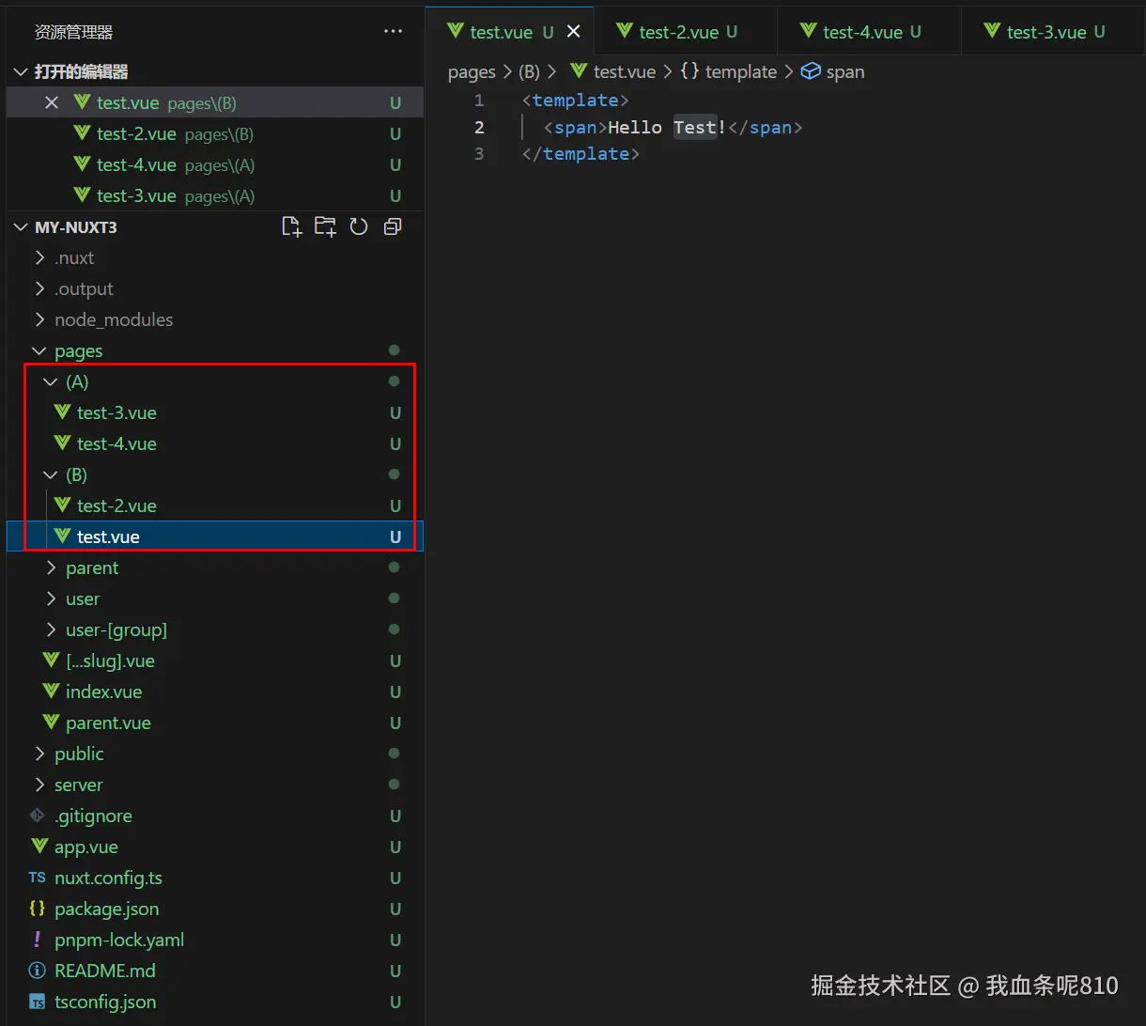The width and height of the screenshot is (1146, 1026).
Task: Expand the parent folder
Action: 51,567
